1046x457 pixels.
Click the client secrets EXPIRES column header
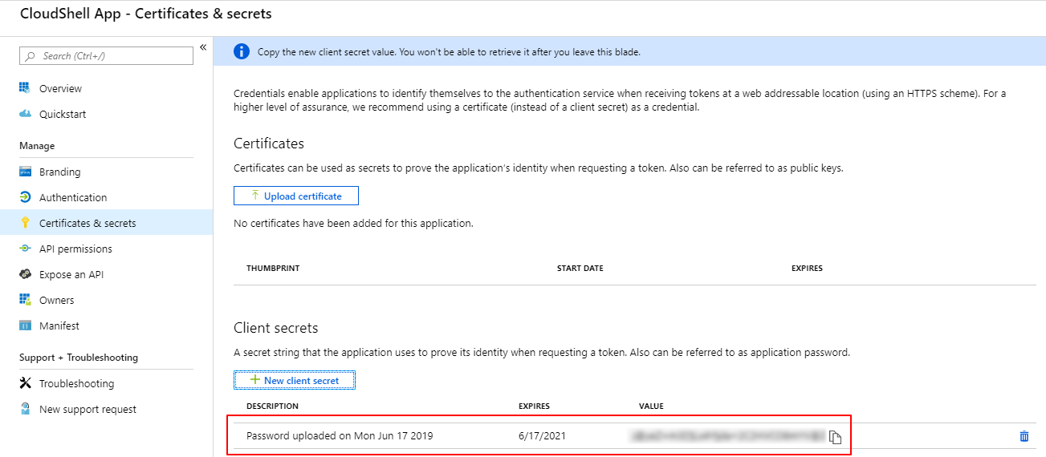click(x=534, y=406)
